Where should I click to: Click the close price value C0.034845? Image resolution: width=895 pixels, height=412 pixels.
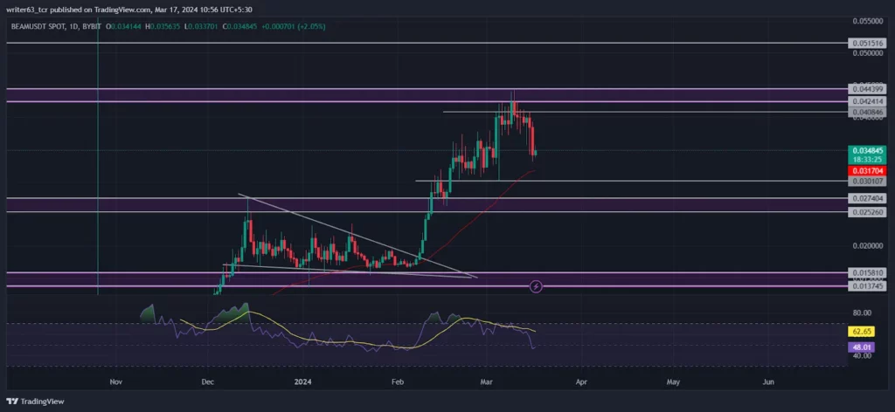pos(239,26)
